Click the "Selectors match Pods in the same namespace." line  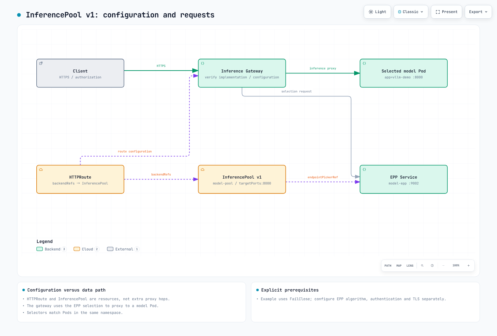point(75,313)
